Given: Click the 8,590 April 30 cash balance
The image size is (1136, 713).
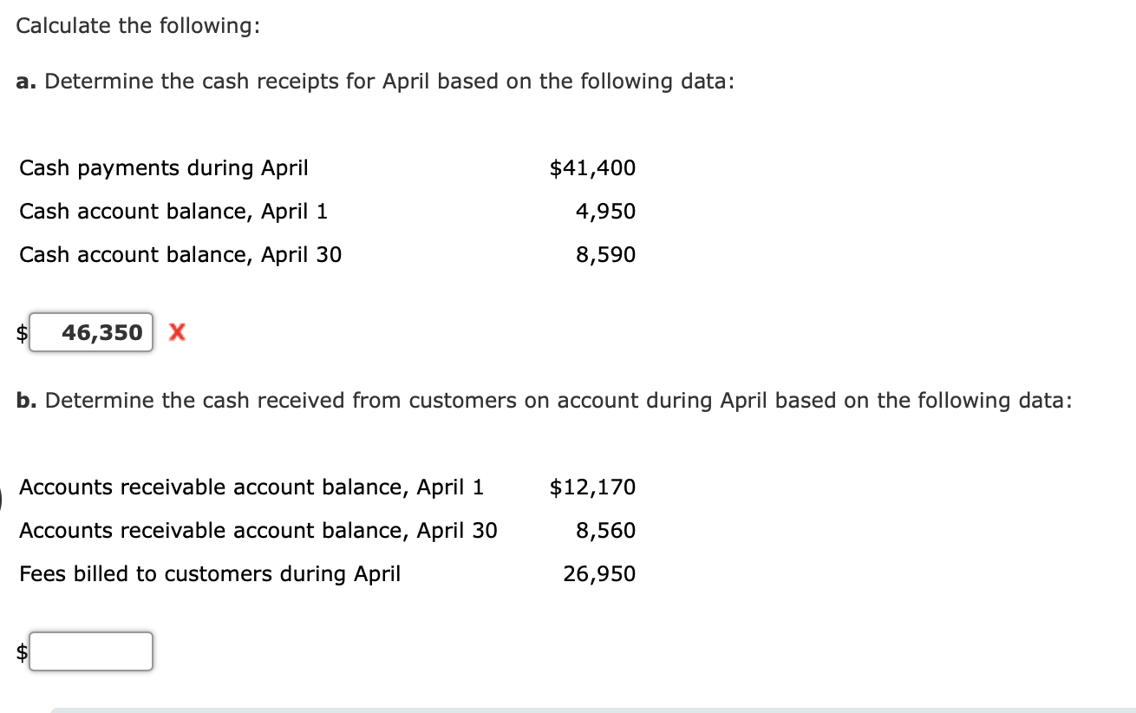Looking at the screenshot, I should pos(605,255).
